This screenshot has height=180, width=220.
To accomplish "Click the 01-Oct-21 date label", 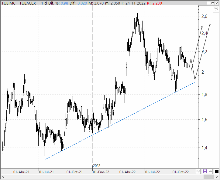I will click(74, 172).
